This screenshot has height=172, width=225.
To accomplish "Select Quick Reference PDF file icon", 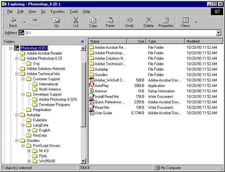I will click(92, 102).
